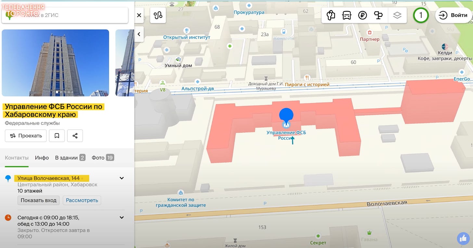Click the Келди cafe marker icon
473x248 pixels.
pos(445,46)
